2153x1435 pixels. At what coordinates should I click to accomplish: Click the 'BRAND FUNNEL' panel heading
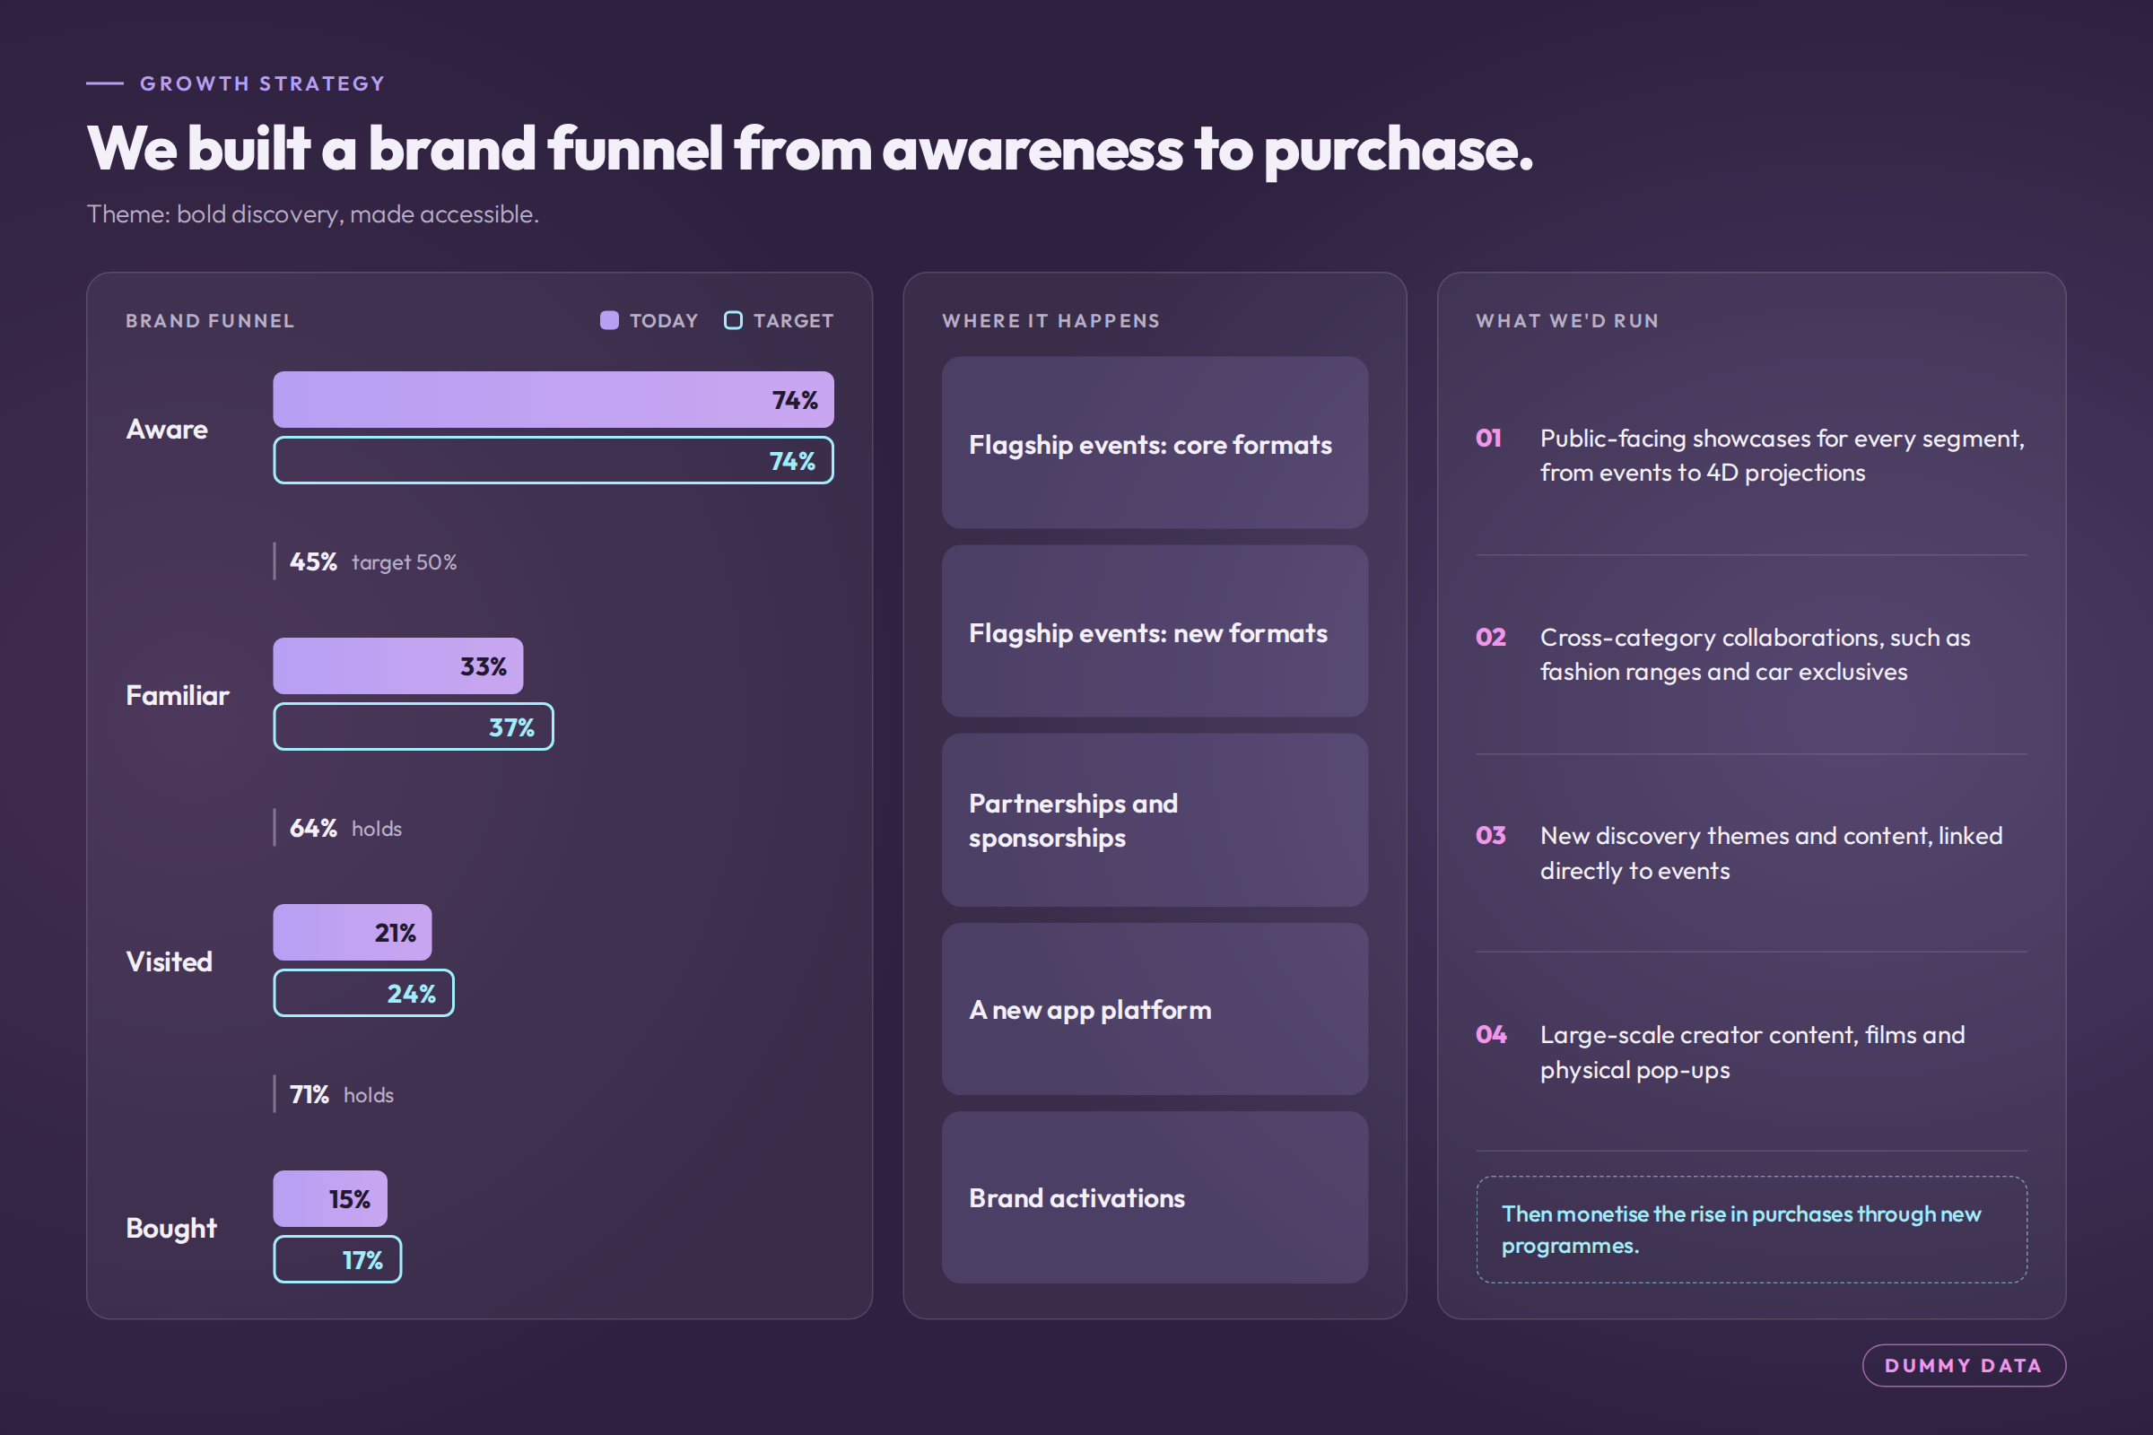[210, 321]
